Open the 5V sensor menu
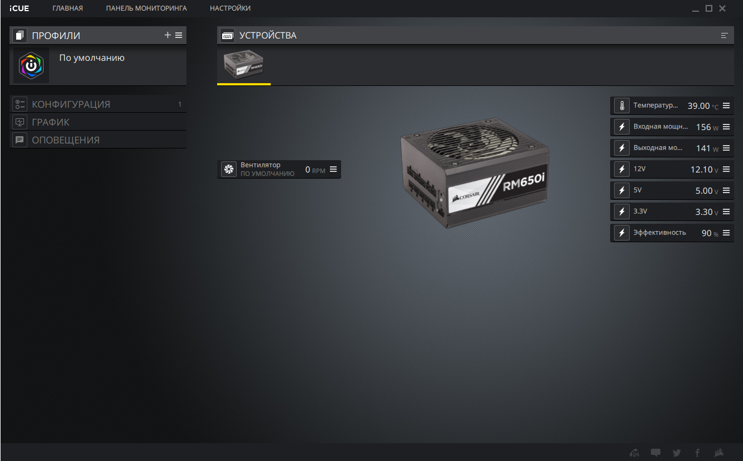743x461 pixels. tap(726, 190)
